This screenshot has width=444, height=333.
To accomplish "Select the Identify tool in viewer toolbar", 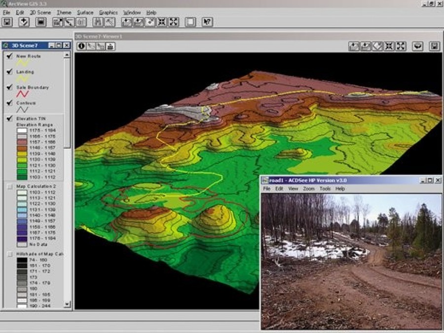I will (x=81, y=46).
